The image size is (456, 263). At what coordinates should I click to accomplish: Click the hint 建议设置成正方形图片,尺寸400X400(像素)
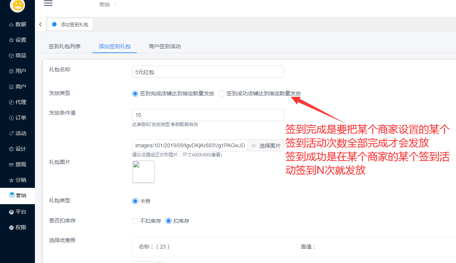pyautogui.click(x=177, y=155)
